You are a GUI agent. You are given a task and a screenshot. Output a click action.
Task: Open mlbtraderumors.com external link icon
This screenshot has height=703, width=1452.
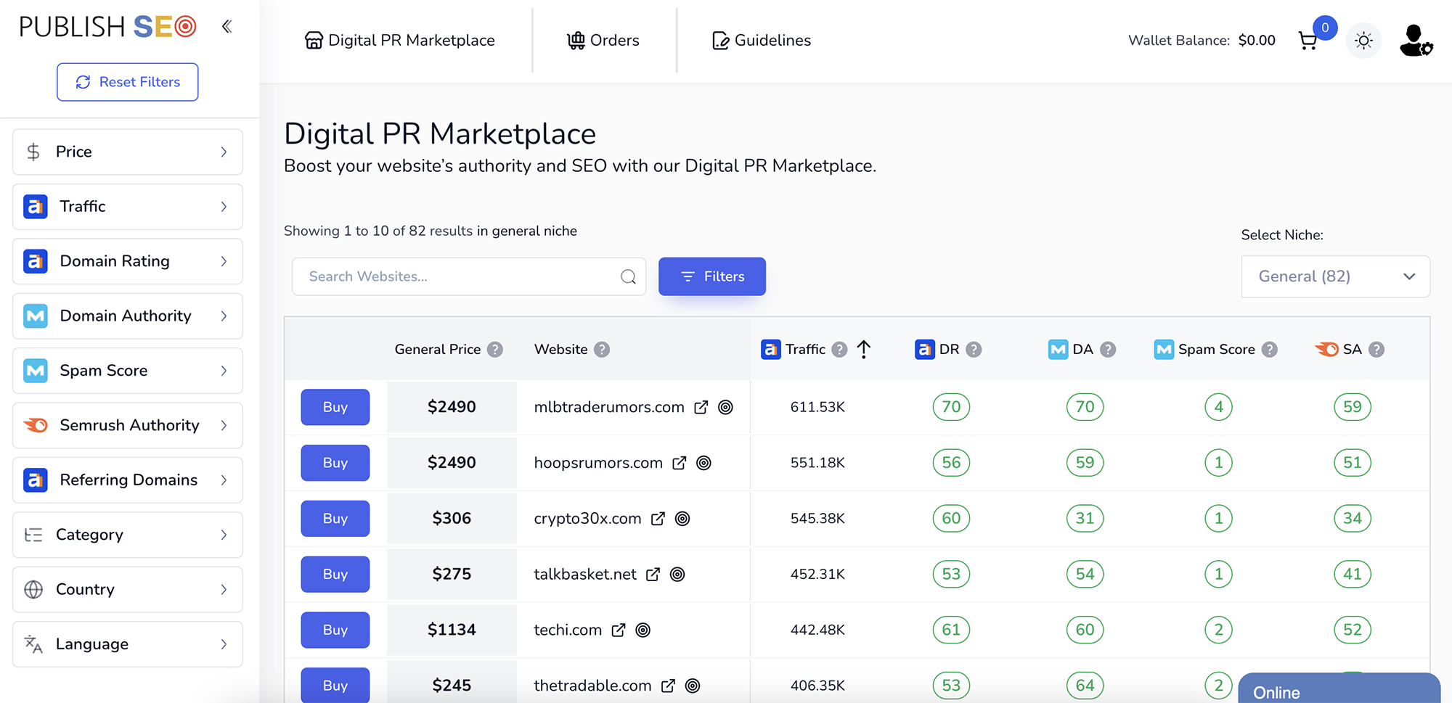point(701,407)
